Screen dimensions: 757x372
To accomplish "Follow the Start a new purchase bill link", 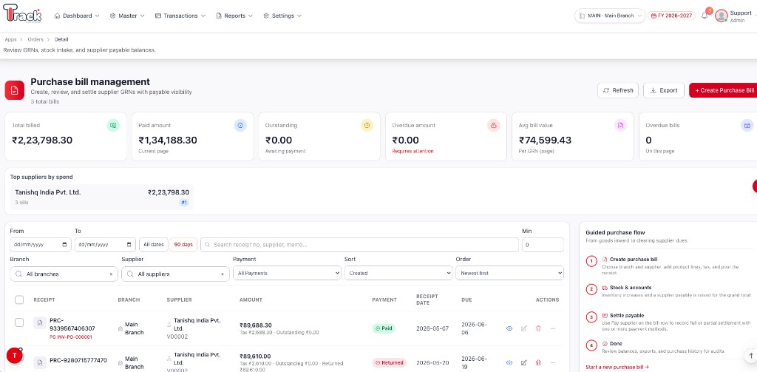I will 617,367.
